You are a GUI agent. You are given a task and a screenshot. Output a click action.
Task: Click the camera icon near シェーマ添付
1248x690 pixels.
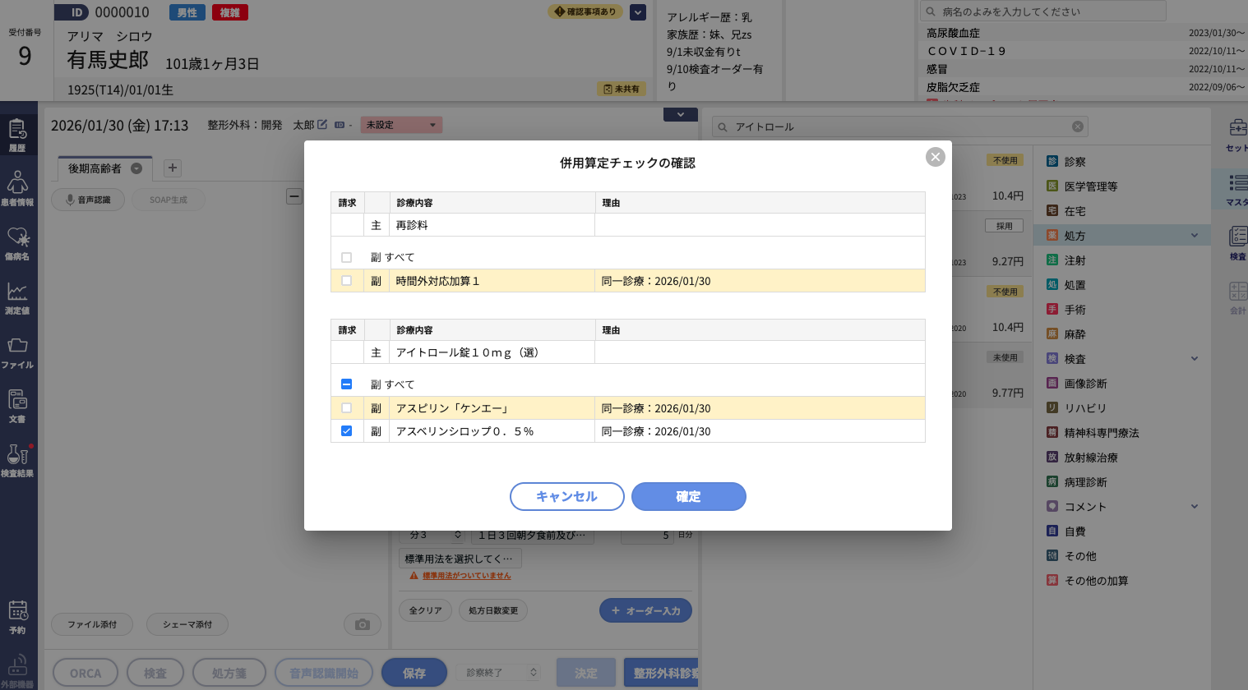pos(362,624)
